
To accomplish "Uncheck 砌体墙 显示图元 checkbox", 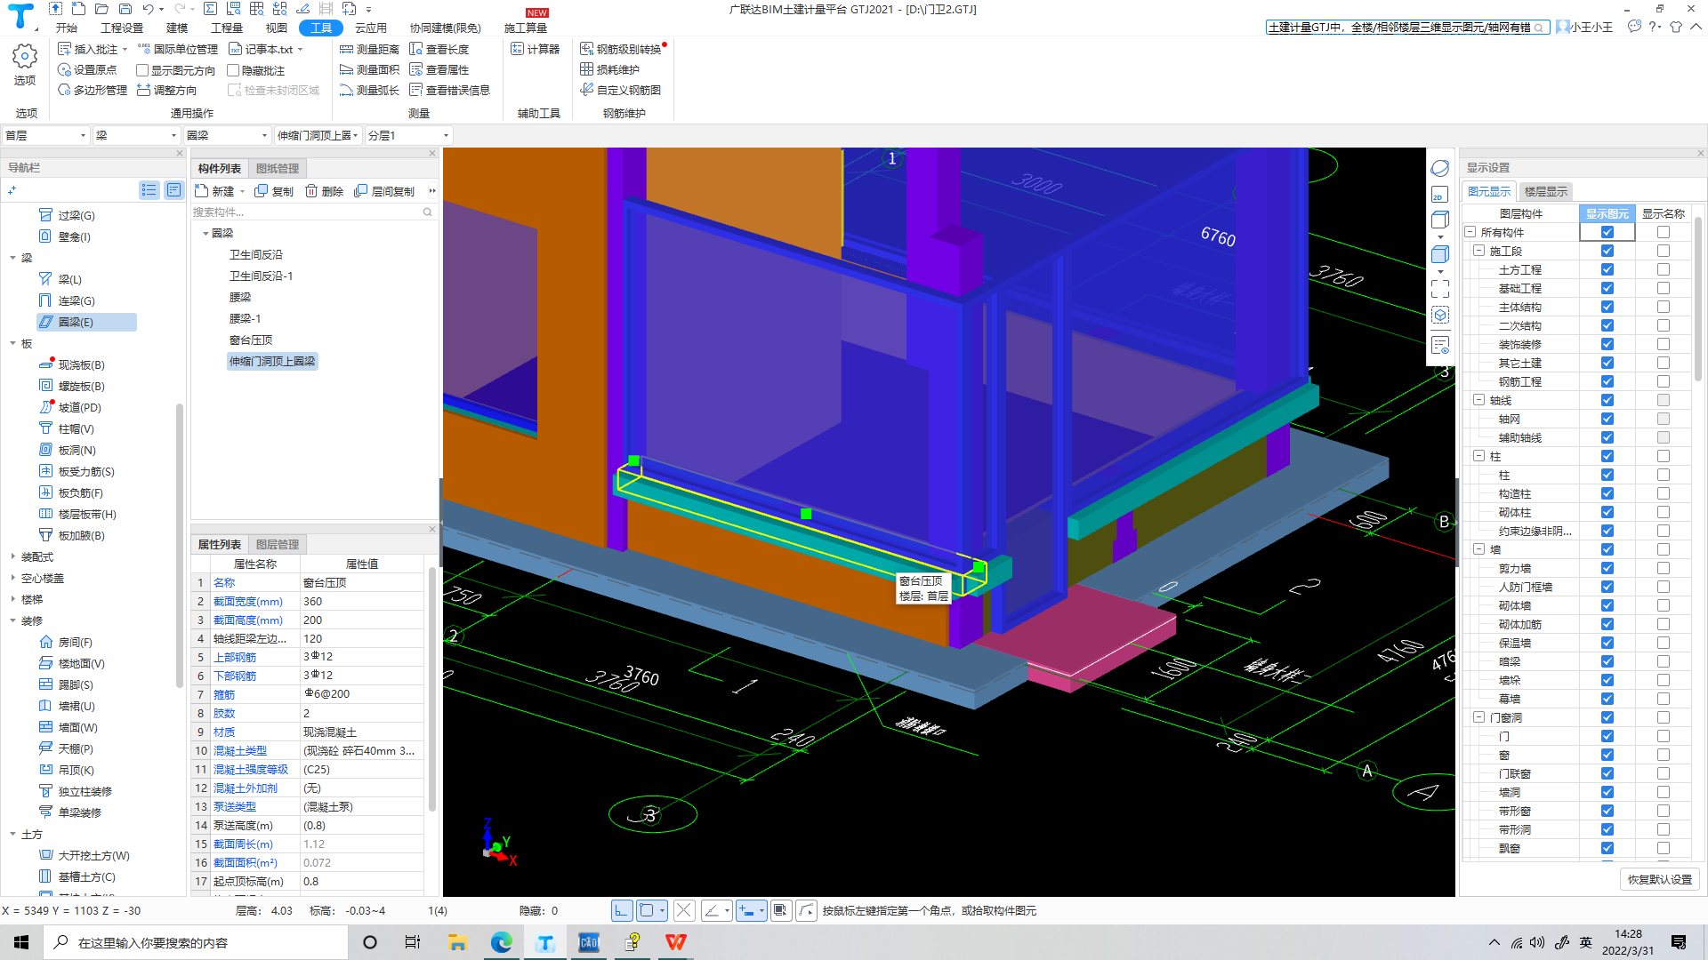I will (1607, 605).
